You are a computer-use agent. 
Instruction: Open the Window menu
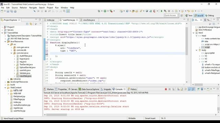[x=64, y=8]
